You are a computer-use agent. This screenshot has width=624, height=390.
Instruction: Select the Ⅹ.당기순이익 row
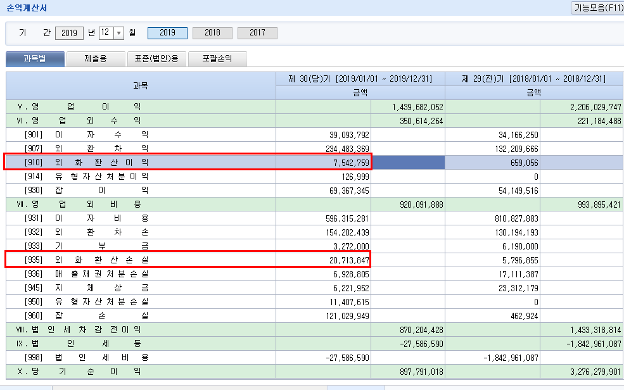pyautogui.click(x=314, y=371)
